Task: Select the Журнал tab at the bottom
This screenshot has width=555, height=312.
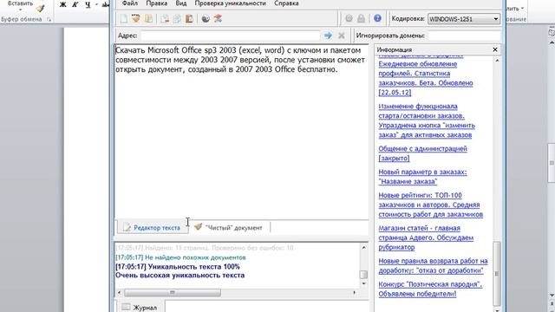Action: (x=140, y=307)
